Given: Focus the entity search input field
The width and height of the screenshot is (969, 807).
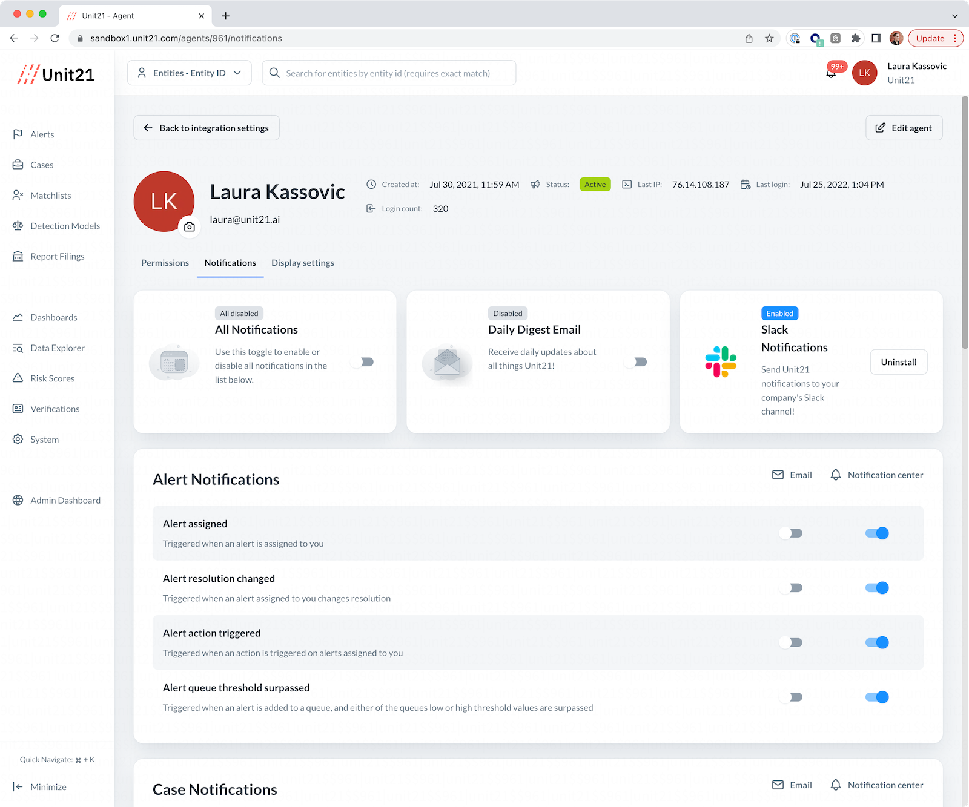Looking at the screenshot, I should pyautogui.click(x=389, y=73).
